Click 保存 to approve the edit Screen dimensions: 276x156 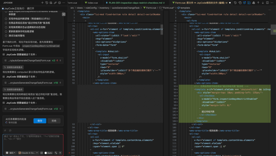(40, 121)
